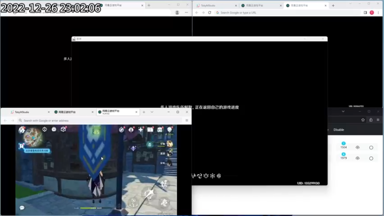
Task: Toggle the cloud eye icon in 1504 row
Action: (x=358, y=147)
